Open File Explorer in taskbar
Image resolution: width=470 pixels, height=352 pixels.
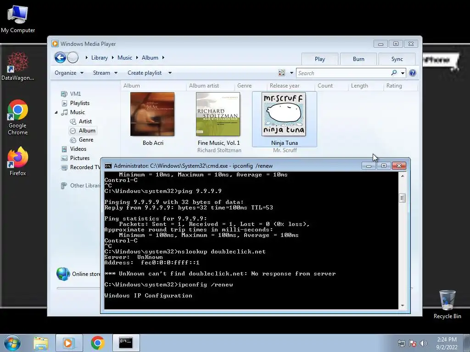click(x=41, y=343)
